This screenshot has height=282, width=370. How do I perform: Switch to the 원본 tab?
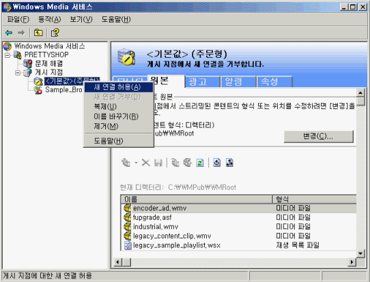[x=166, y=81]
